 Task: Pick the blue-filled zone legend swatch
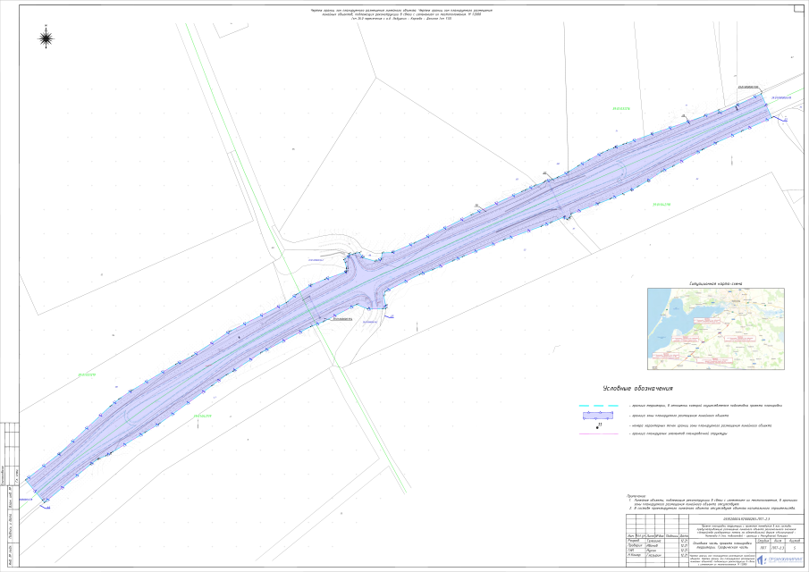(599, 416)
